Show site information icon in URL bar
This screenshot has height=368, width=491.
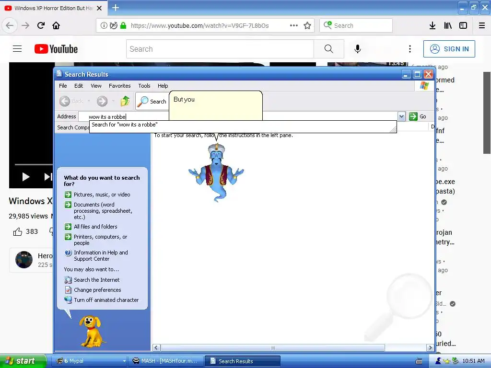pyautogui.click(x=104, y=26)
